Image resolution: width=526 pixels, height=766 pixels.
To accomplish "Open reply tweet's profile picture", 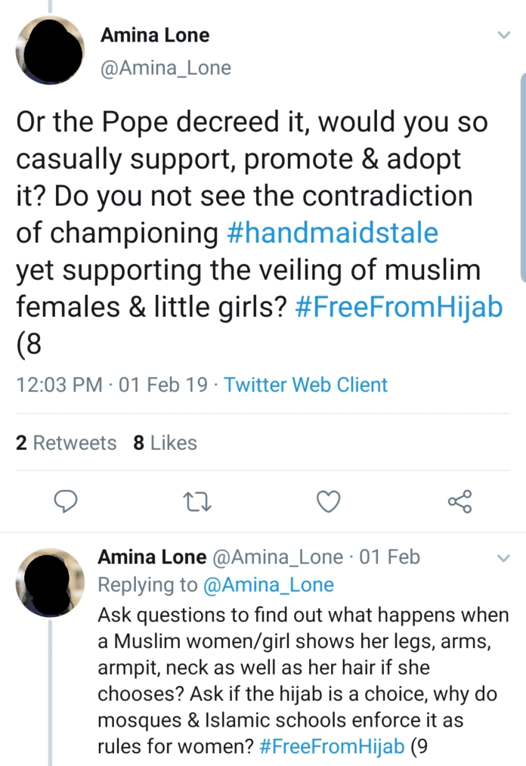I will click(51, 582).
